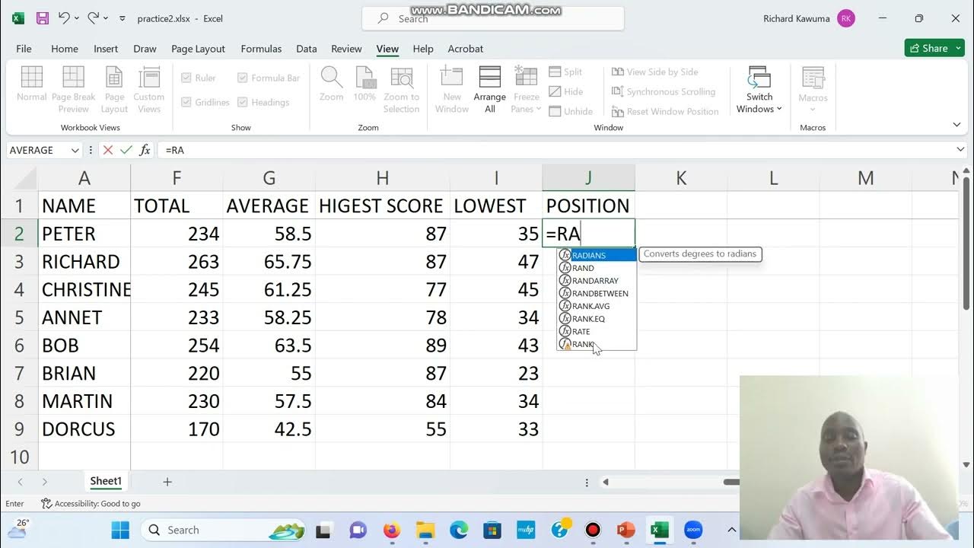This screenshot has height=548, width=974.
Task: Open the Name Box dropdown arrow
Action: tap(75, 150)
